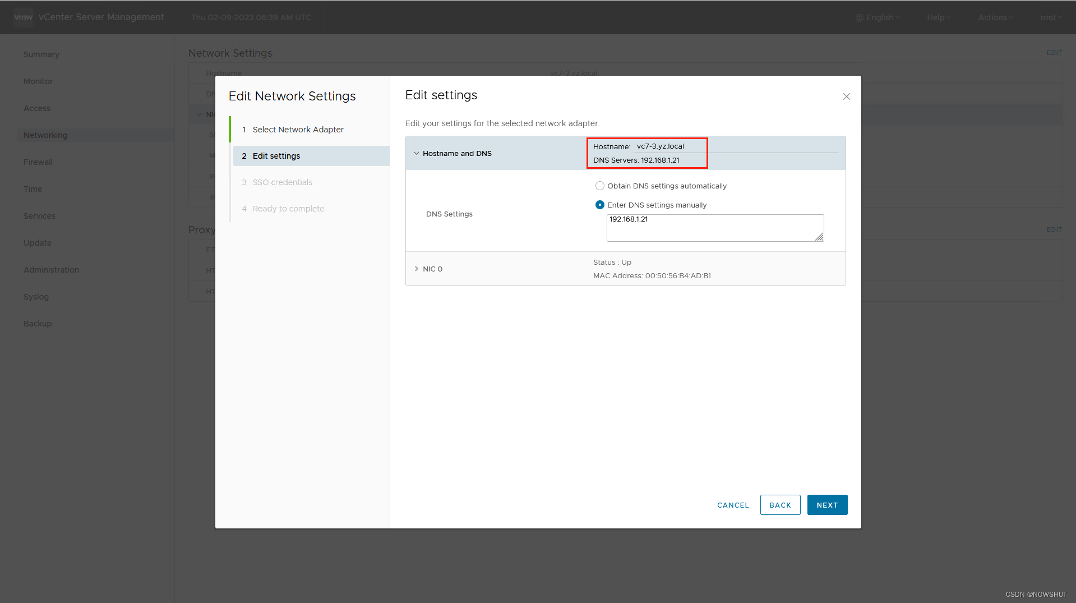Click the DNS Settings label
The image size is (1076, 603).
449,214
